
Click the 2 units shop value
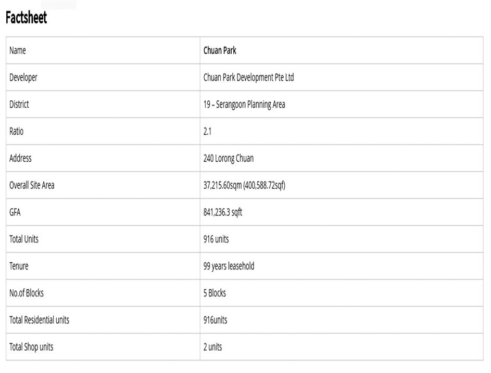click(x=212, y=347)
